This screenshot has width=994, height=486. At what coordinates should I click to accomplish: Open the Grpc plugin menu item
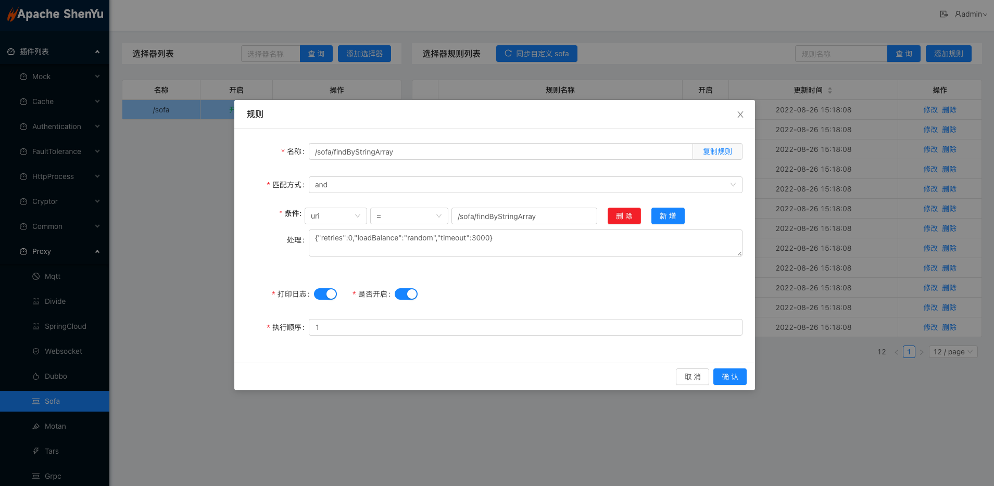click(53, 476)
